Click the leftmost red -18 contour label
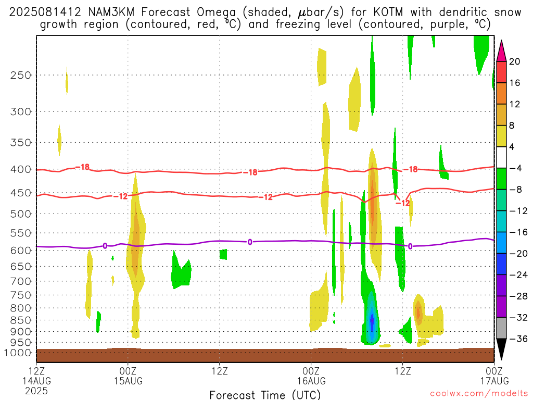533x400 pixels. (x=82, y=167)
